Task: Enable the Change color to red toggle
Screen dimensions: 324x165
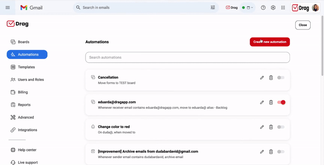Action: click(x=281, y=127)
